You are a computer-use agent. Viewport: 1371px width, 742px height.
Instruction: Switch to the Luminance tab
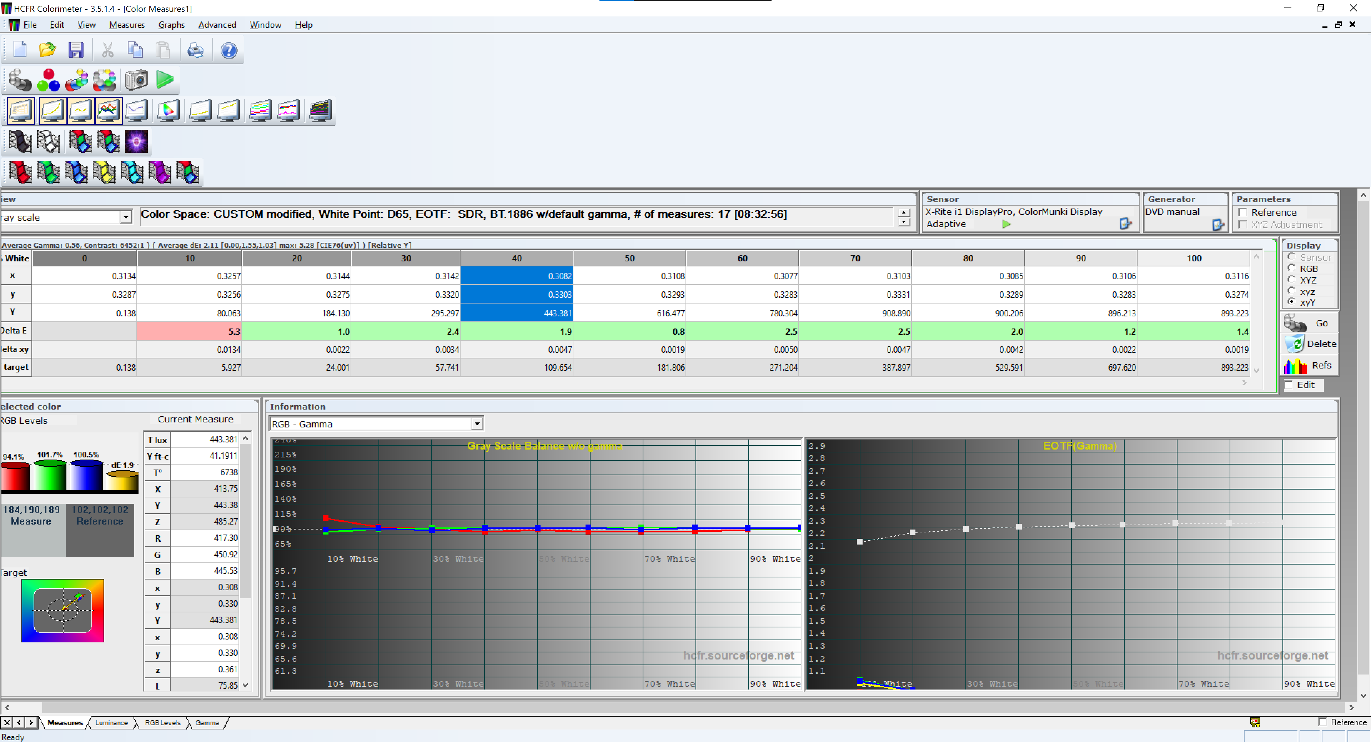point(111,723)
